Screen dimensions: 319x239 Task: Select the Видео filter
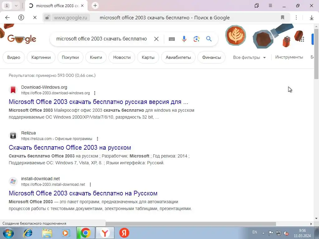click(14, 57)
